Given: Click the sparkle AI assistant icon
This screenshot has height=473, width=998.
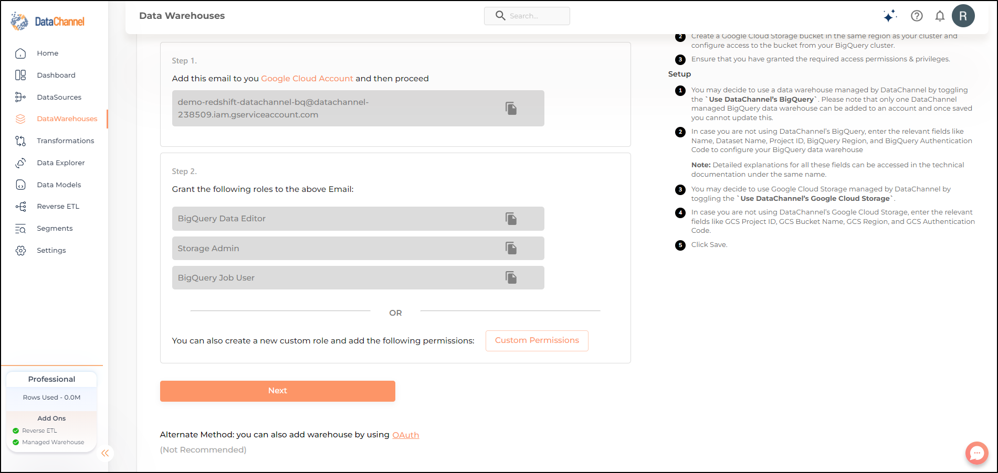Looking at the screenshot, I should click(x=890, y=16).
